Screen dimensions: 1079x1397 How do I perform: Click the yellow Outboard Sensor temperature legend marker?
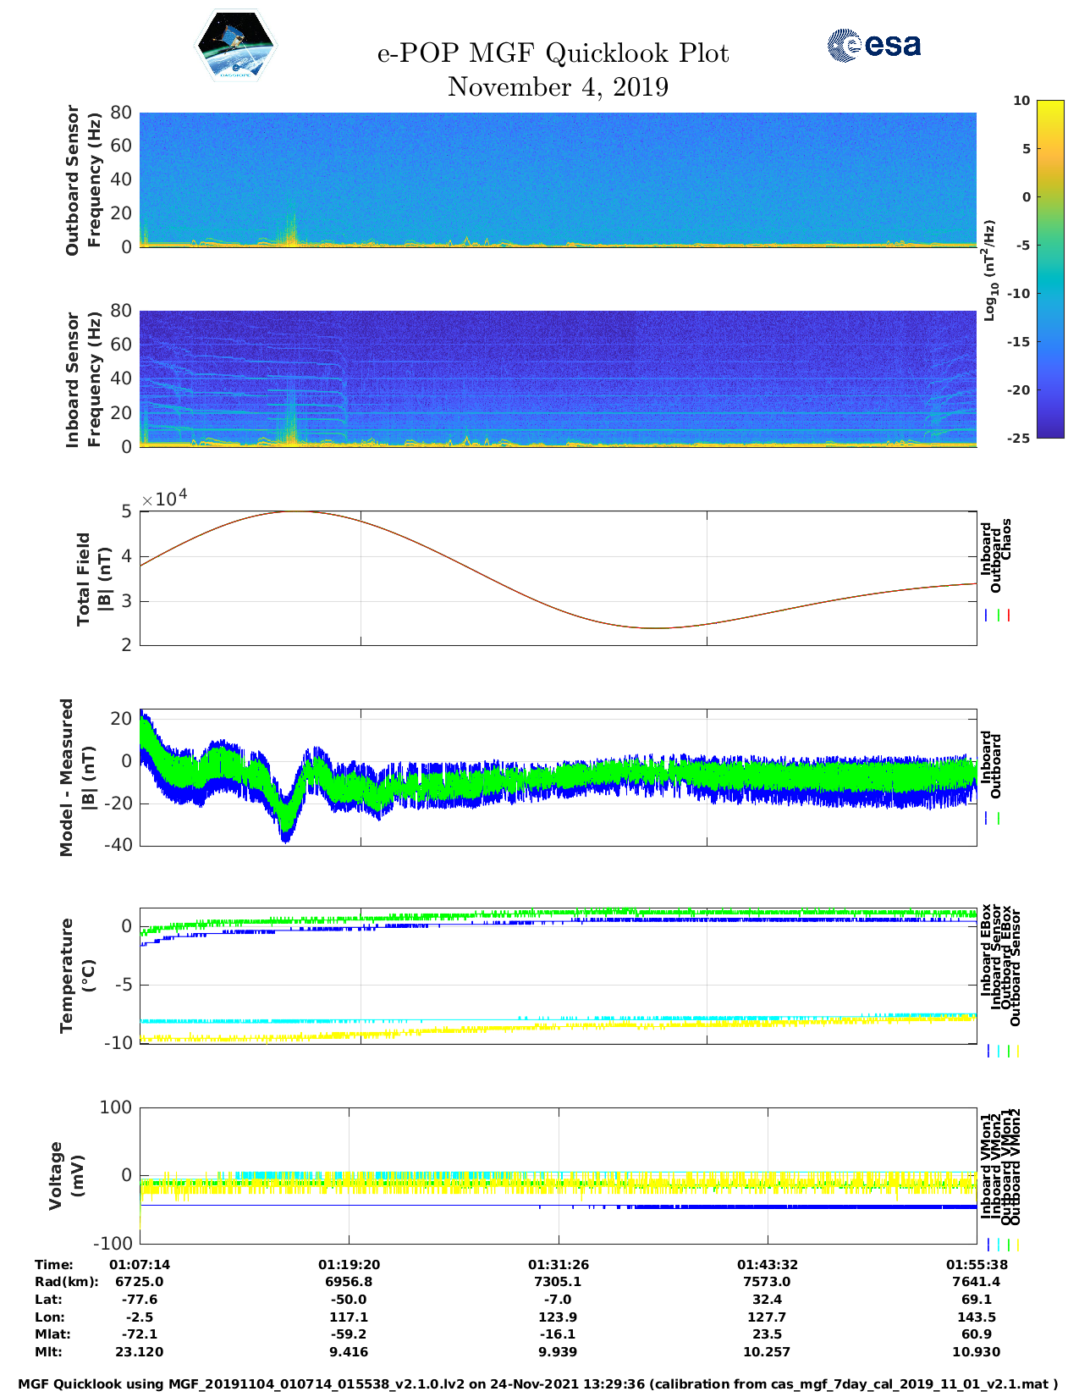pos(1017,1051)
